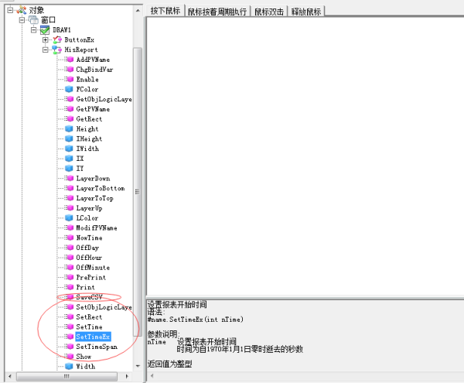The height and width of the screenshot is (383, 464).
Task: Select OffMinute in the tree
Action: click(x=93, y=267)
